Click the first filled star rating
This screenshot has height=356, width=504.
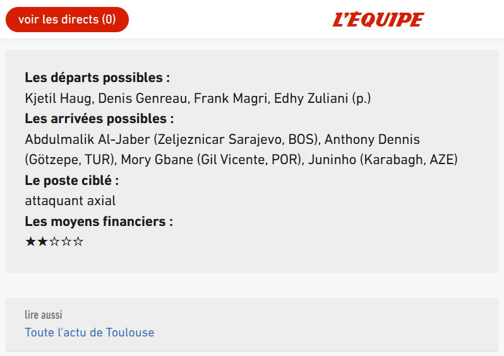tap(30, 241)
